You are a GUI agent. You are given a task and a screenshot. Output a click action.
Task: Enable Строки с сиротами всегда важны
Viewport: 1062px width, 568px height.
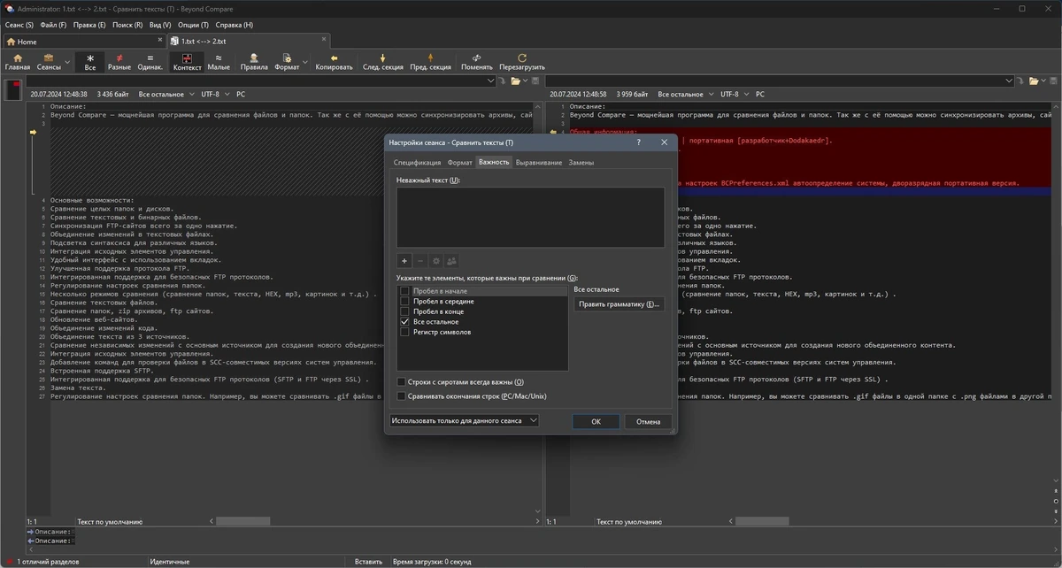pyautogui.click(x=402, y=382)
